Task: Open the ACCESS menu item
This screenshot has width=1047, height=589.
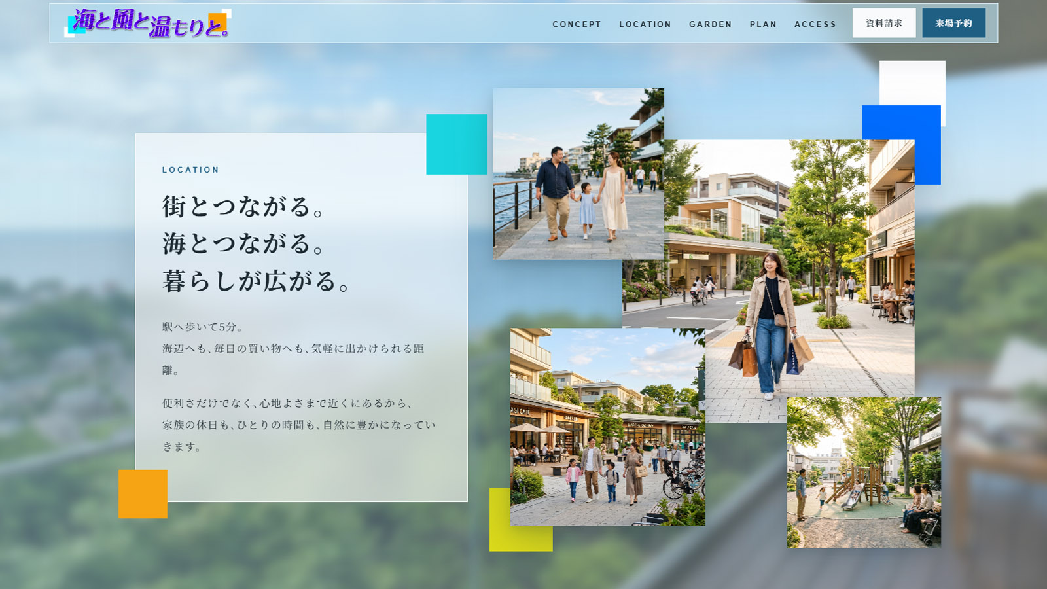Action: 815,24
